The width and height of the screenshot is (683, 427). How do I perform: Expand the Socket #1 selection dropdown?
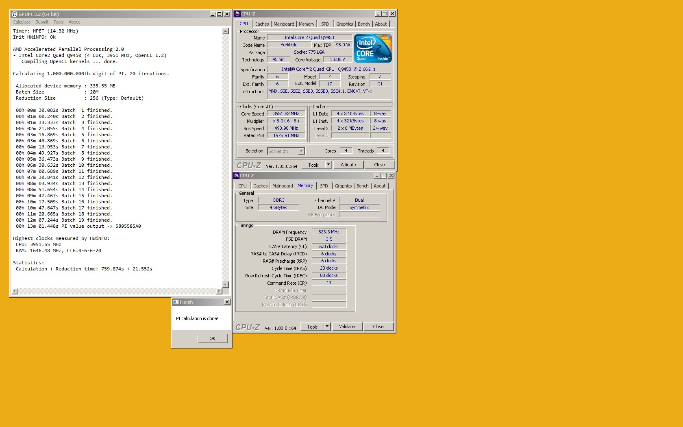(x=301, y=151)
